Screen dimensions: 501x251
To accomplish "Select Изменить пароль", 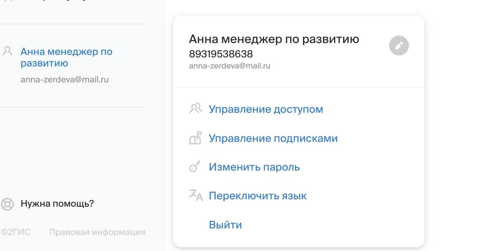I will tap(254, 167).
